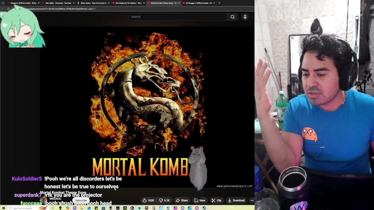Screen dimensions: 374x210
Task: Switch to Mines Game tab
Action: tap(93, 3)
